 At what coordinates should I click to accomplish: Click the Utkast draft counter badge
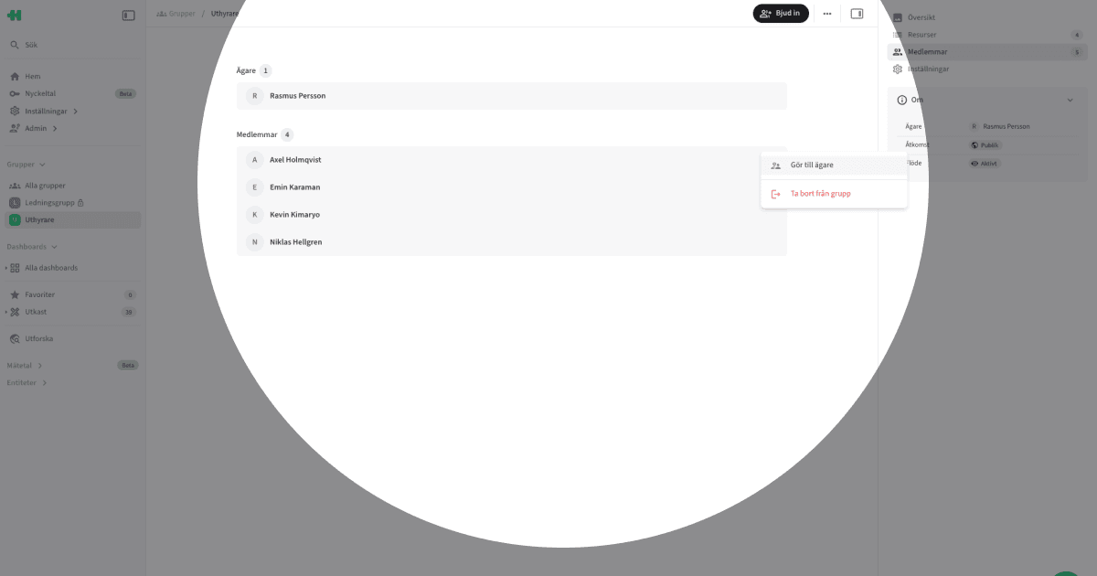point(129,312)
